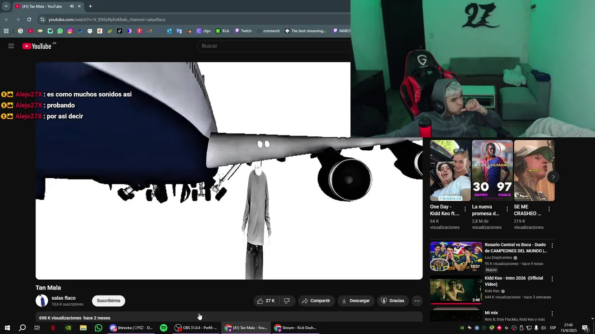
Task: Open Kidd Keo Intro 2026 video thumbnail
Action: [456, 290]
